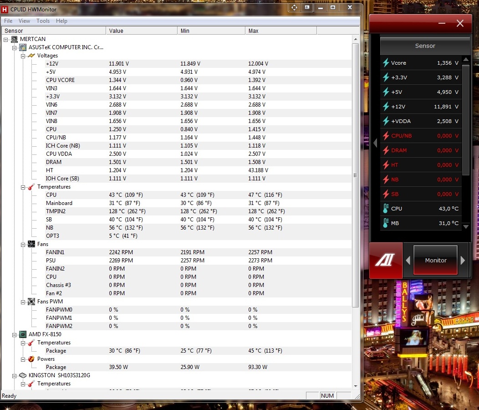The image size is (479, 410).
Task: Click the red AI Suite logo button
Action: click(x=386, y=260)
